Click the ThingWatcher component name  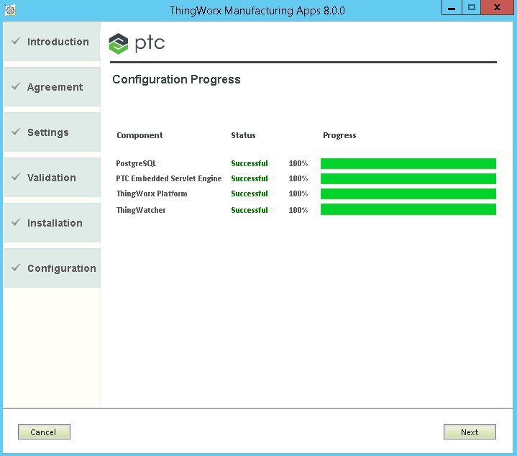(141, 210)
